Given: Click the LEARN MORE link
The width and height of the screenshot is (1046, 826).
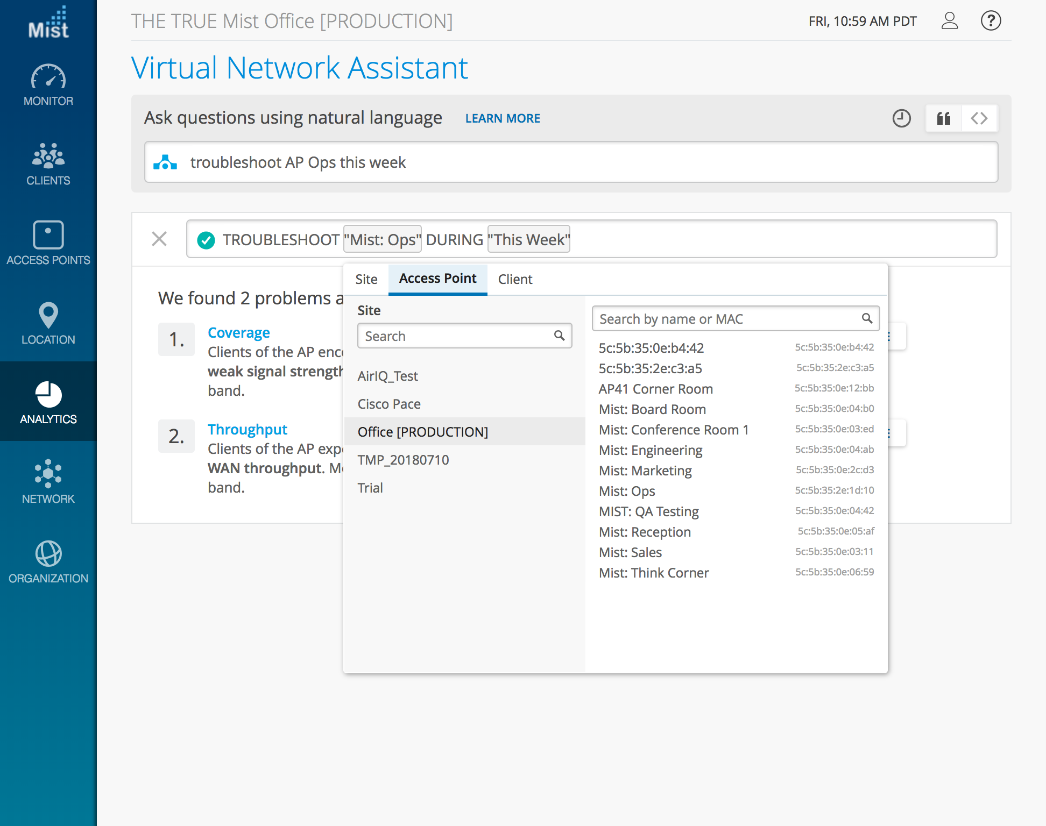Looking at the screenshot, I should pos(503,118).
